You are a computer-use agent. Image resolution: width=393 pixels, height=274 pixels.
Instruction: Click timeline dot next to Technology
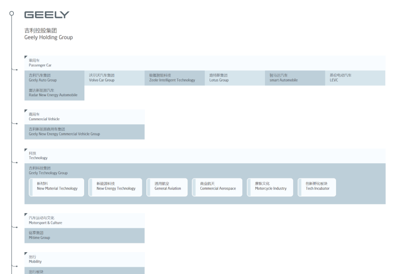[16, 163]
